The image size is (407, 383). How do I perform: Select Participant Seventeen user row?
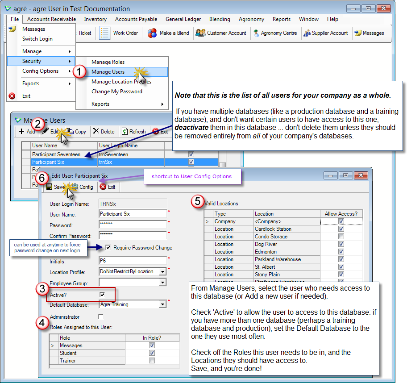coord(120,154)
